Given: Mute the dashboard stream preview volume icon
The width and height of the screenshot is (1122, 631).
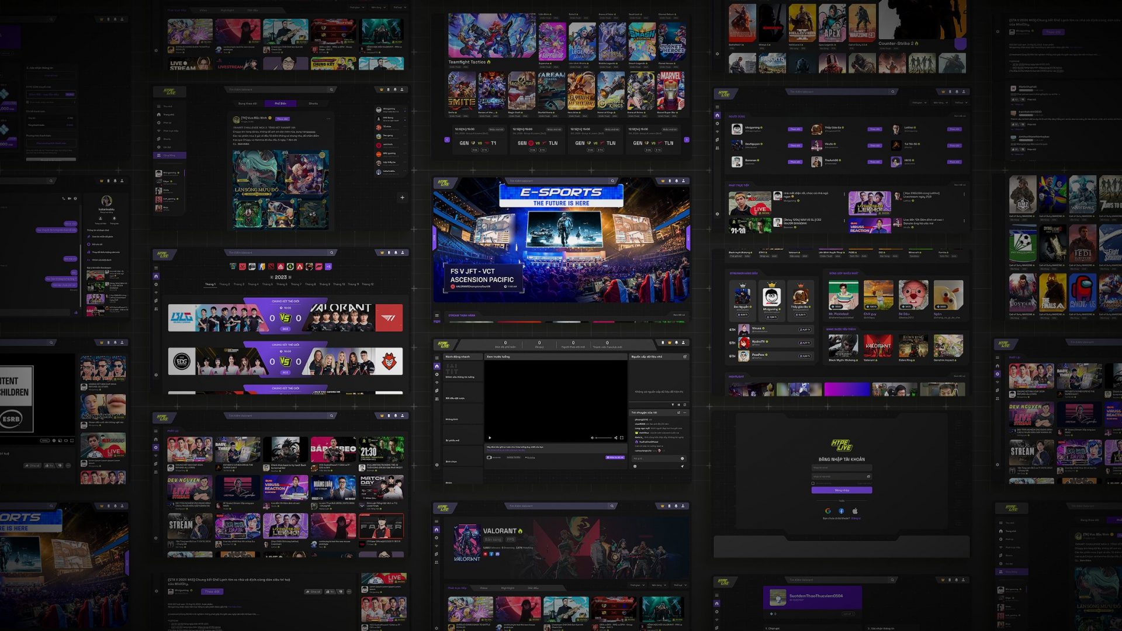Looking at the screenshot, I should (x=592, y=438).
